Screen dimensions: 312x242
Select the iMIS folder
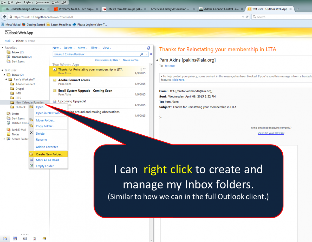point(19,93)
